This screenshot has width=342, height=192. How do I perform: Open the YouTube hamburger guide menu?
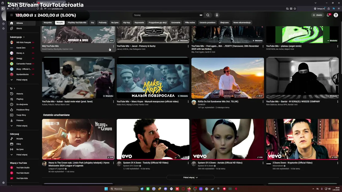click(11, 15)
